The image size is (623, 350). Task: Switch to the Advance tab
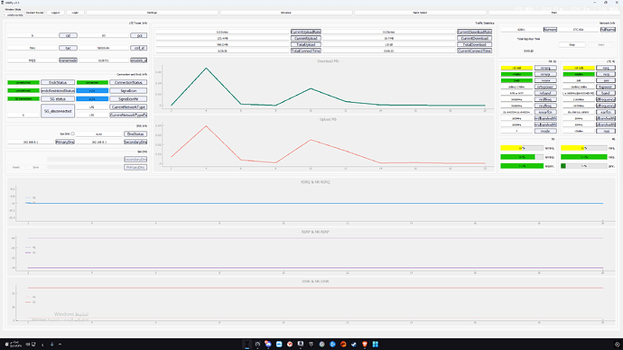coord(286,13)
